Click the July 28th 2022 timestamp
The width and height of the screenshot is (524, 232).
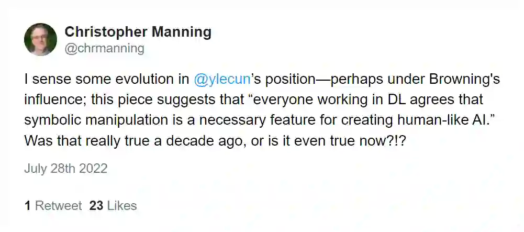click(x=66, y=169)
